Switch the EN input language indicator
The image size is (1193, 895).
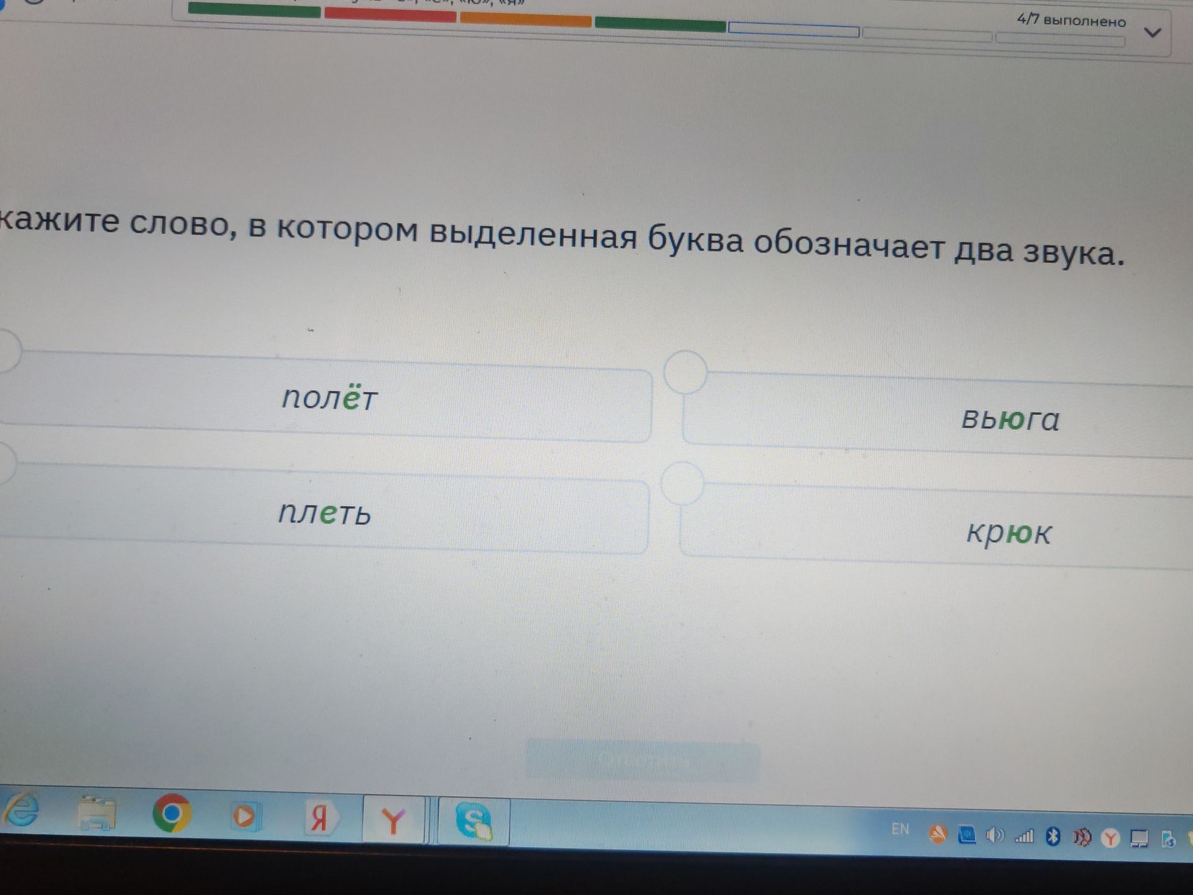coord(900,829)
